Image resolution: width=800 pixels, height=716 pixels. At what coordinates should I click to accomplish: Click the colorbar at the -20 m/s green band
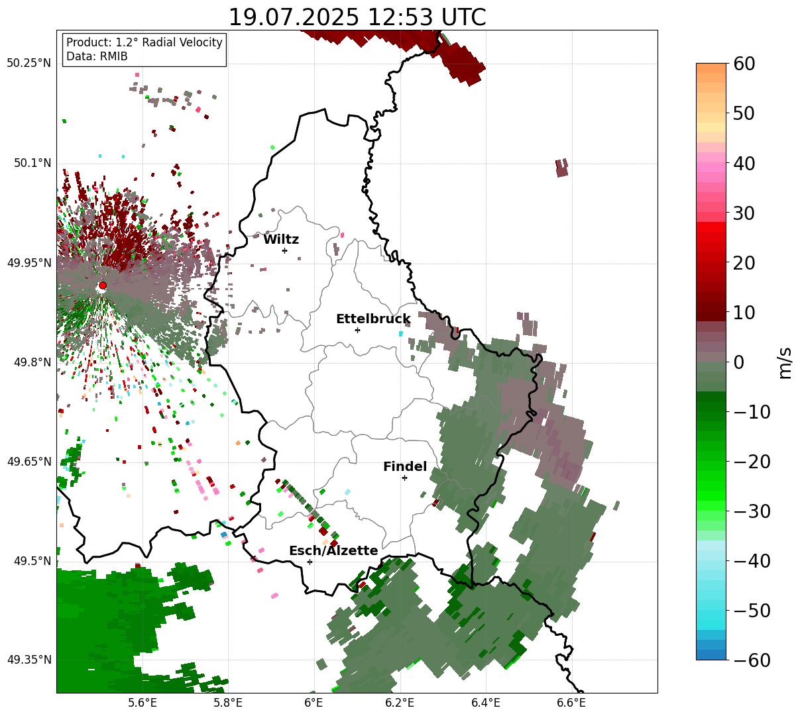pyautogui.click(x=711, y=461)
